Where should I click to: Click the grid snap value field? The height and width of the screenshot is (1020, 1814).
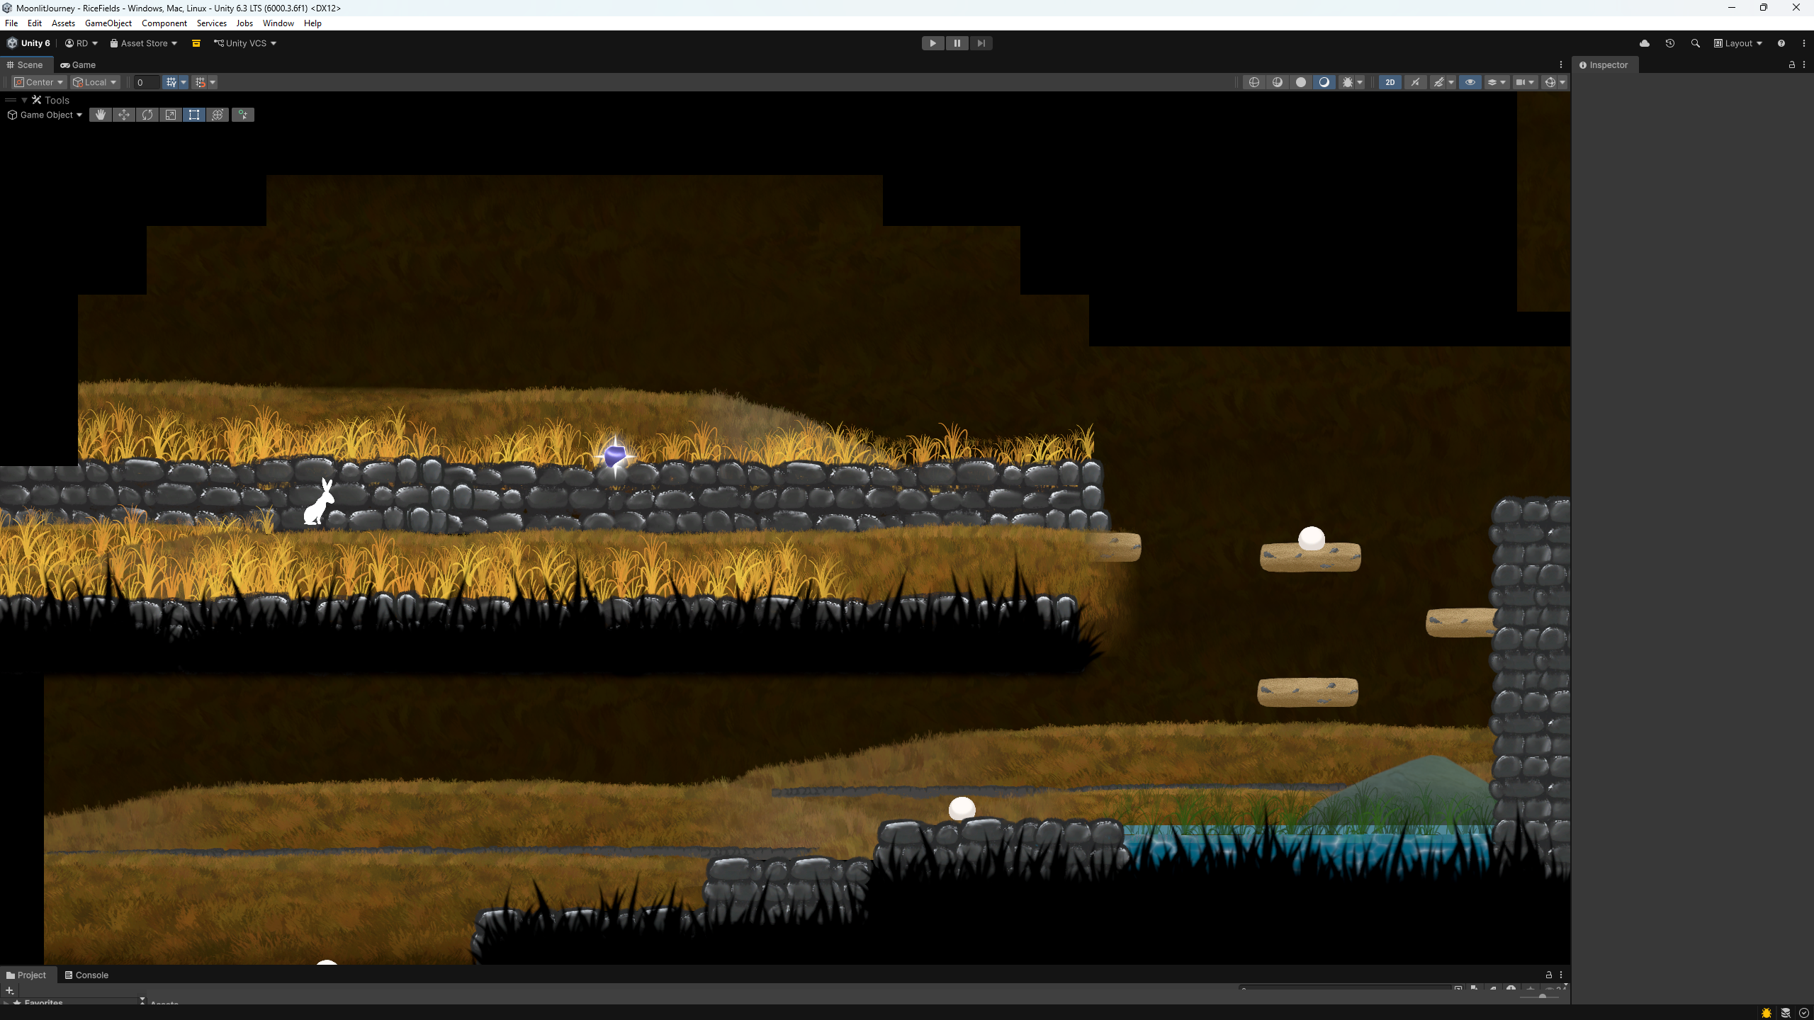pyautogui.click(x=147, y=82)
